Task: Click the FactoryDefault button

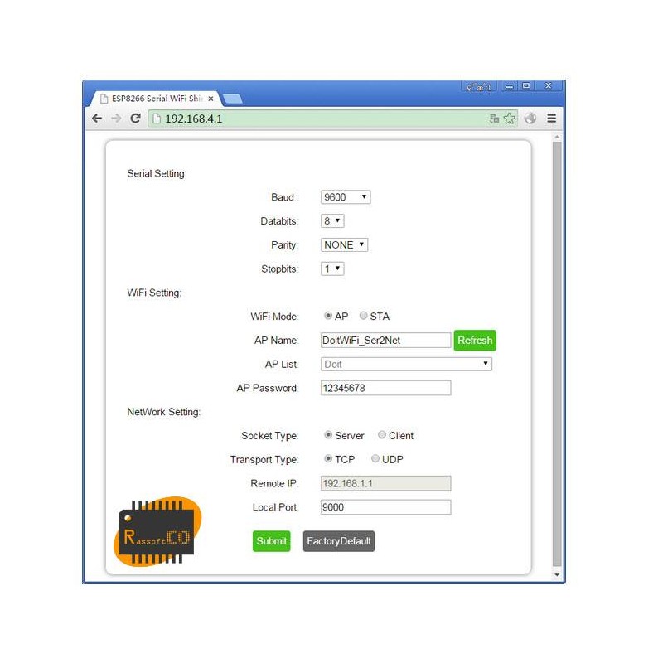Action: click(x=338, y=541)
